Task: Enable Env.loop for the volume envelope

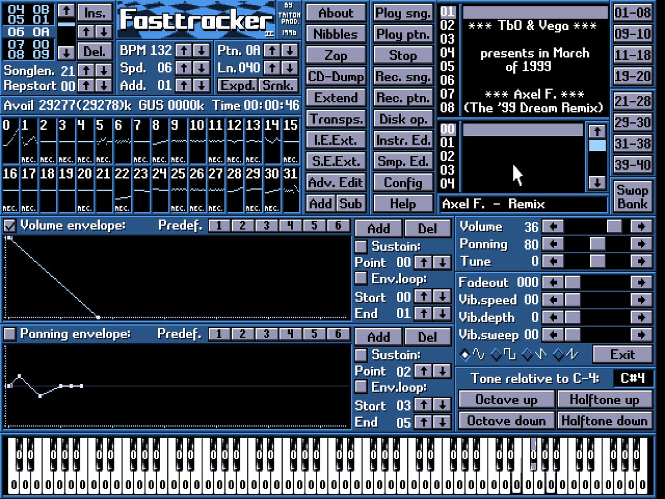Action: click(x=361, y=278)
